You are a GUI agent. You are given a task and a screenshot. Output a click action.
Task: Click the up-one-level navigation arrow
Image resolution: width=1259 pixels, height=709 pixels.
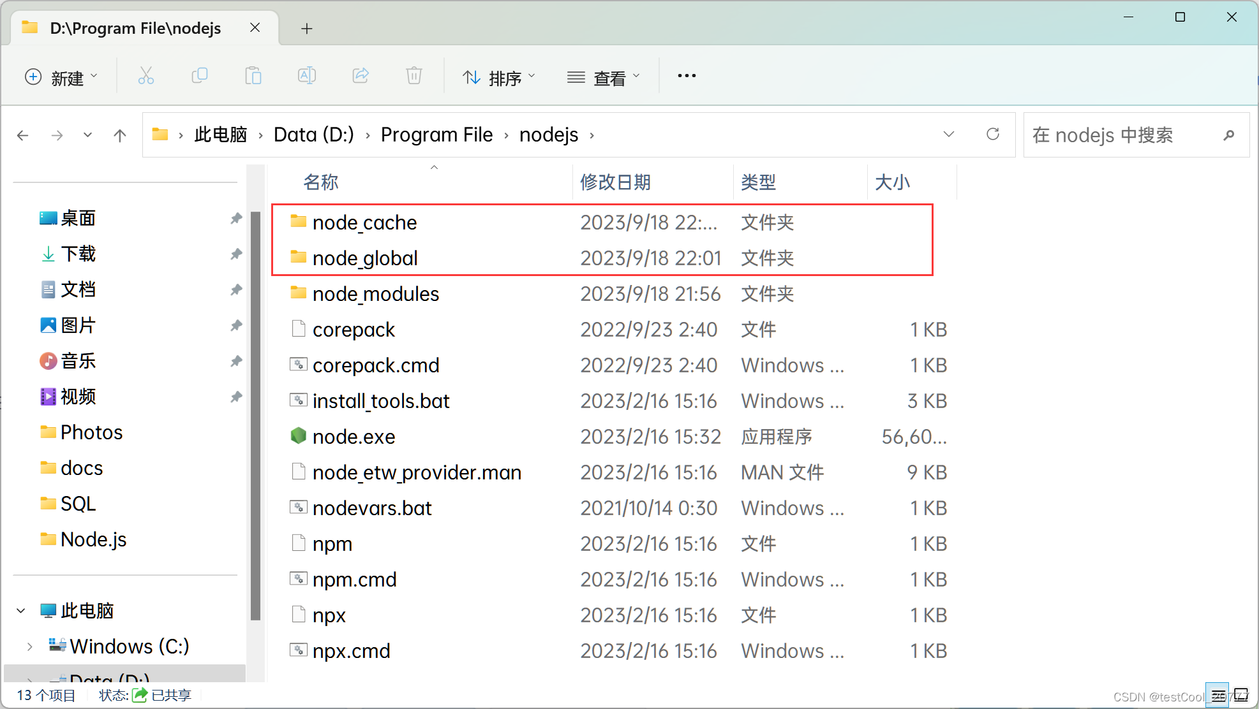pos(119,135)
